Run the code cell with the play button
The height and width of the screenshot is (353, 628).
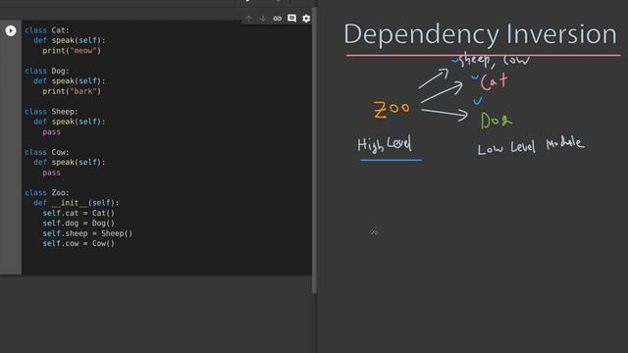[x=11, y=30]
